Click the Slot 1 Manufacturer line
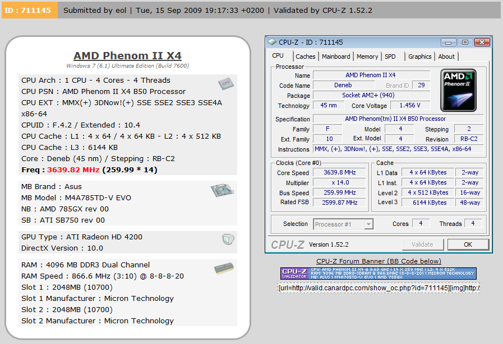Viewport: 503px width, 344px height. click(x=98, y=299)
